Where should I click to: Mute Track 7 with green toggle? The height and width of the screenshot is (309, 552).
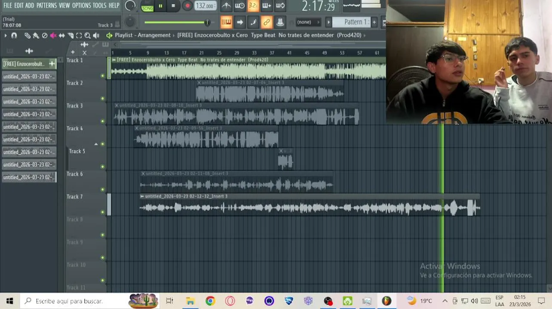point(102,212)
